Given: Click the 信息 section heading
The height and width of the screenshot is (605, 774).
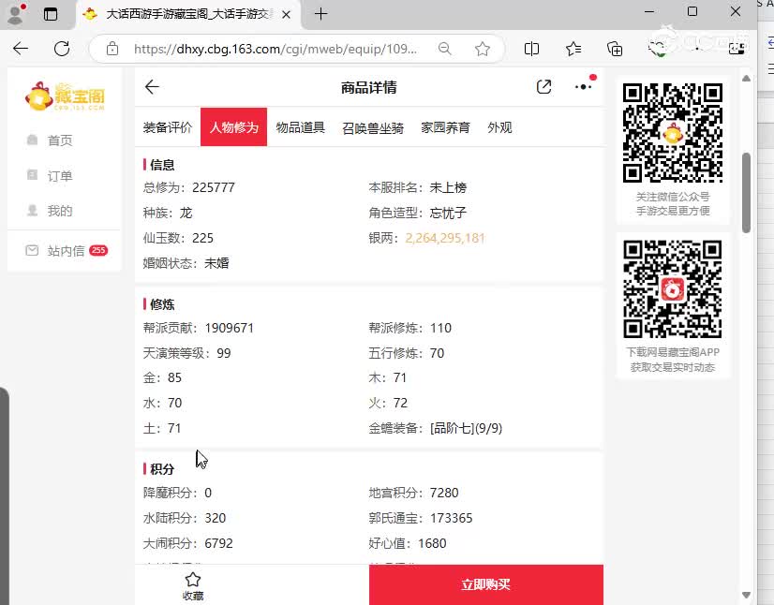Looking at the screenshot, I should (x=162, y=165).
